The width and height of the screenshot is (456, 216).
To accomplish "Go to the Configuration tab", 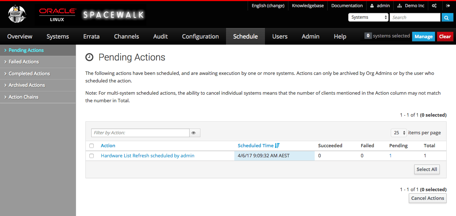I will point(200,36).
